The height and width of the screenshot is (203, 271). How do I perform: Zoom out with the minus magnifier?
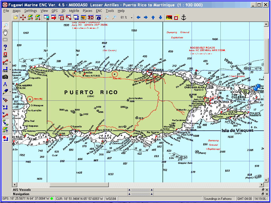(x=107, y=17)
